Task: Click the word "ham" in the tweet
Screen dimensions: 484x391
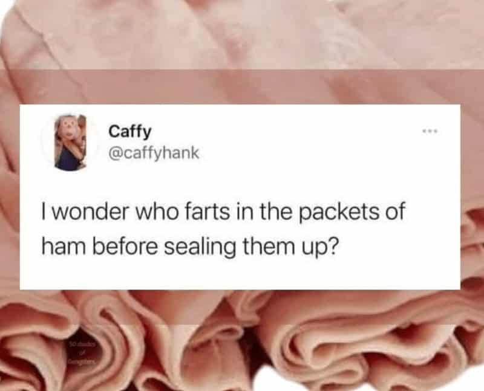Action: click(64, 248)
